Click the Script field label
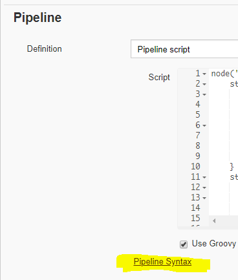The width and height of the screenshot is (238, 280). [159, 77]
